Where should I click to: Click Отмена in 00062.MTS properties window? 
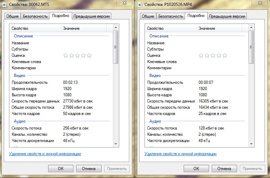click(89, 169)
